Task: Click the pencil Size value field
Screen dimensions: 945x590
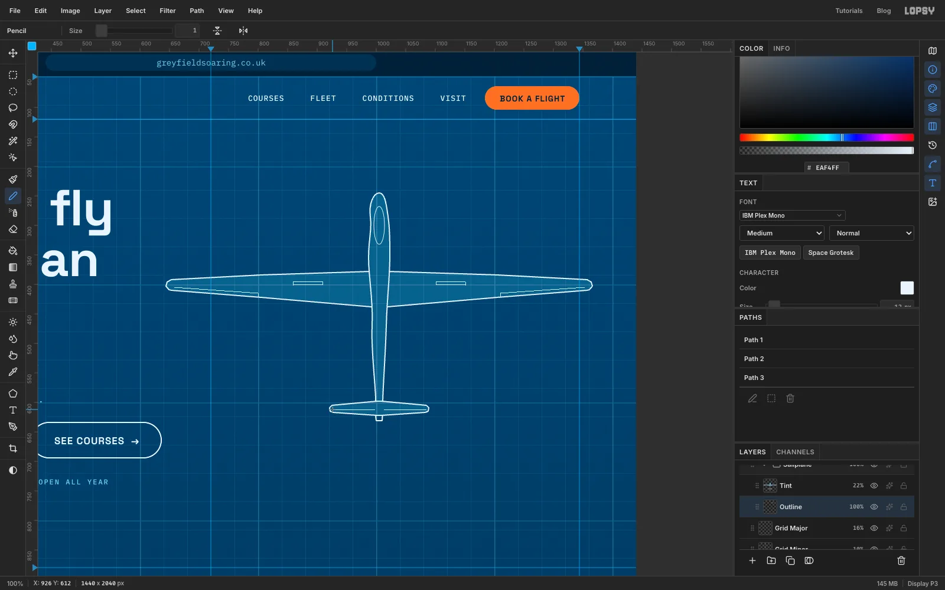Action: click(187, 31)
